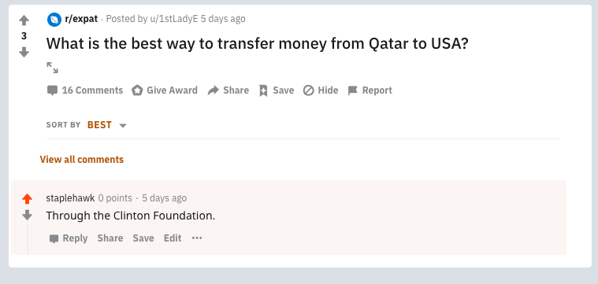Downvote the Qatar money transfer post
The image size is (598, 284).
24,52
